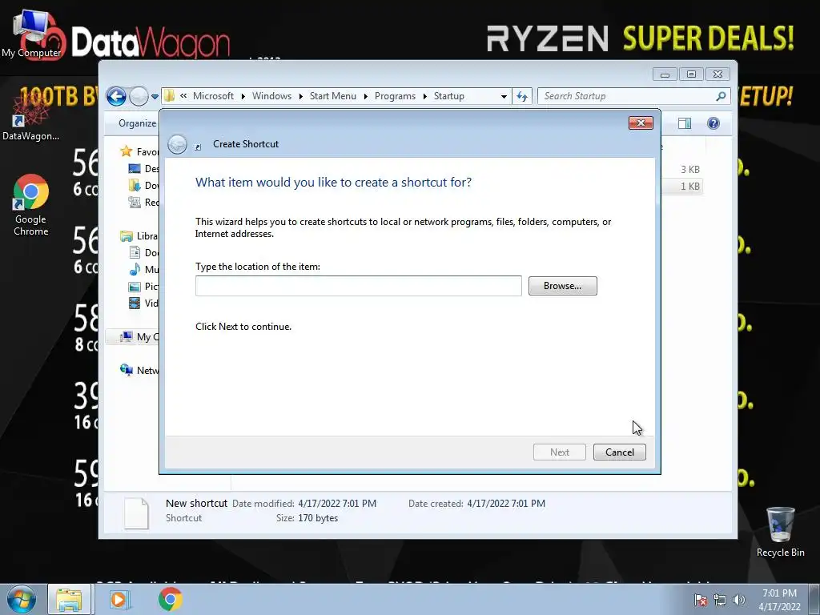Expand arrow after Programs breadcrumb
Image resolution: width=820 pixels, height=615 pixels.
(424, 96)
